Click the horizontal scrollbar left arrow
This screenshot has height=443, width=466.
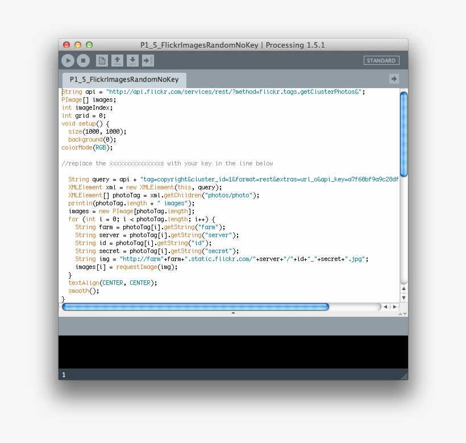385,307
